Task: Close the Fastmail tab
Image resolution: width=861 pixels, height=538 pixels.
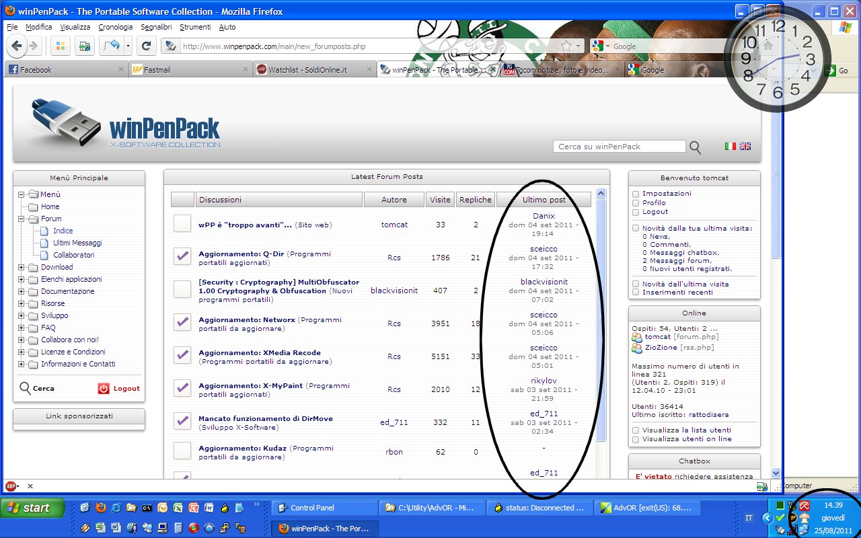Action: coord(246,69)
